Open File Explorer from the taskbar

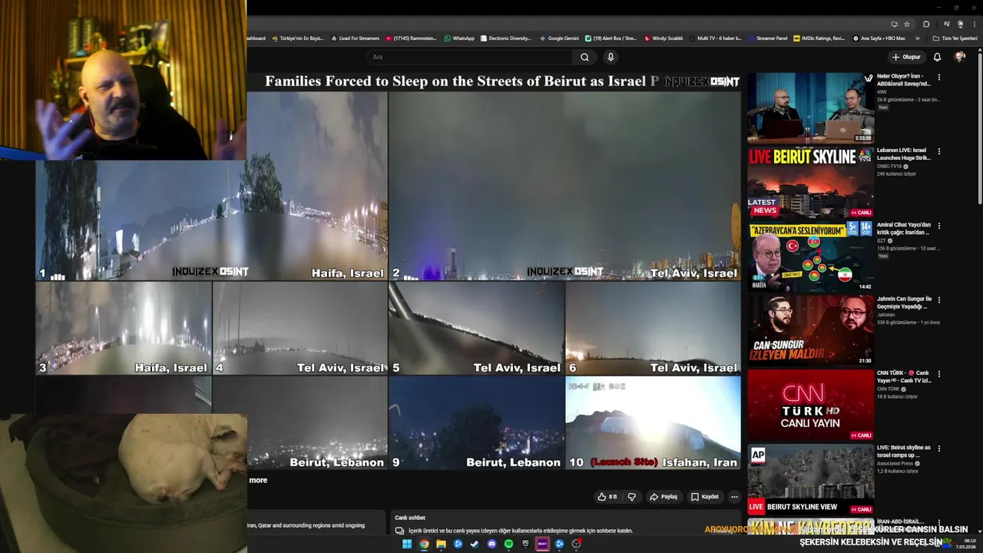coord(441,544)
